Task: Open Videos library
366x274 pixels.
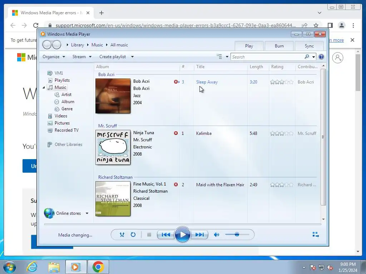Action: coord(58,116)
